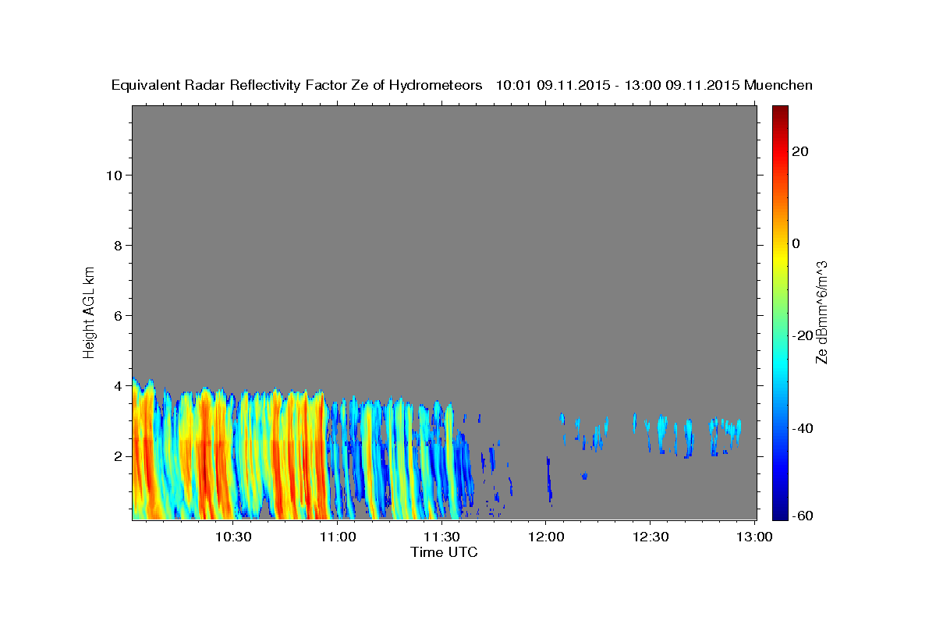Click the 'Ze dBmm^6/m^3' colorbar unit label
This screenshot has width=936, height=624.
821,312
